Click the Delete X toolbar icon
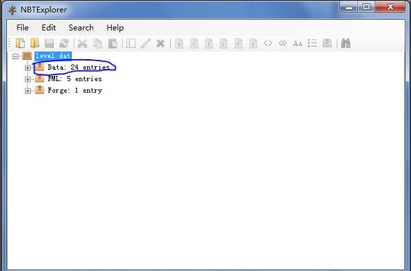This screenshot has height=271, width=411. (x=160, y=43)
